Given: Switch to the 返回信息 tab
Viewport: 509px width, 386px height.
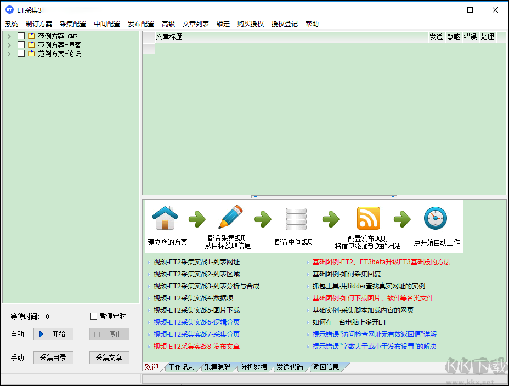Looking at the screenshot, I should [326, 367].
